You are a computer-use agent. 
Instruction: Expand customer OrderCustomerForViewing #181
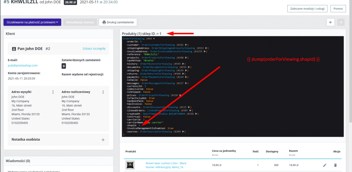click(187, 45)
